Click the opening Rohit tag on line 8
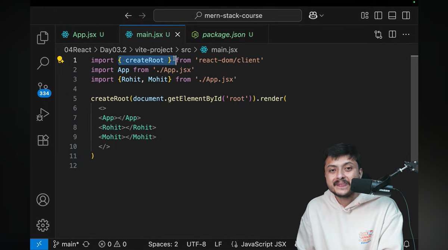 click(112, 127)
